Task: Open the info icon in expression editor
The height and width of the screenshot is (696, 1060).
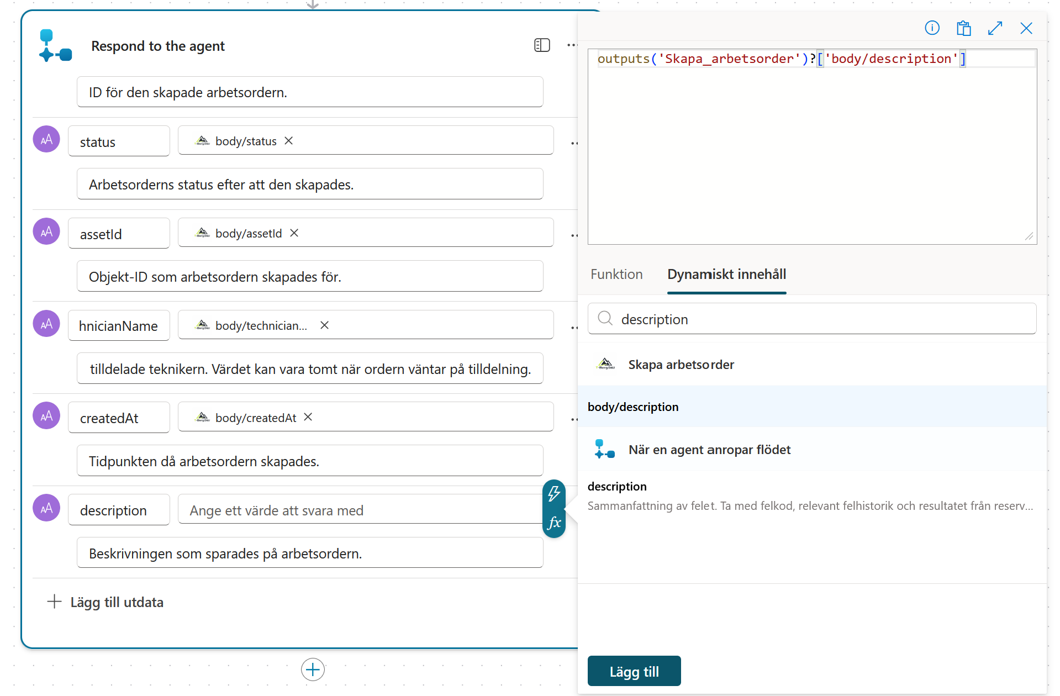Action: click(x=932, y=28)
